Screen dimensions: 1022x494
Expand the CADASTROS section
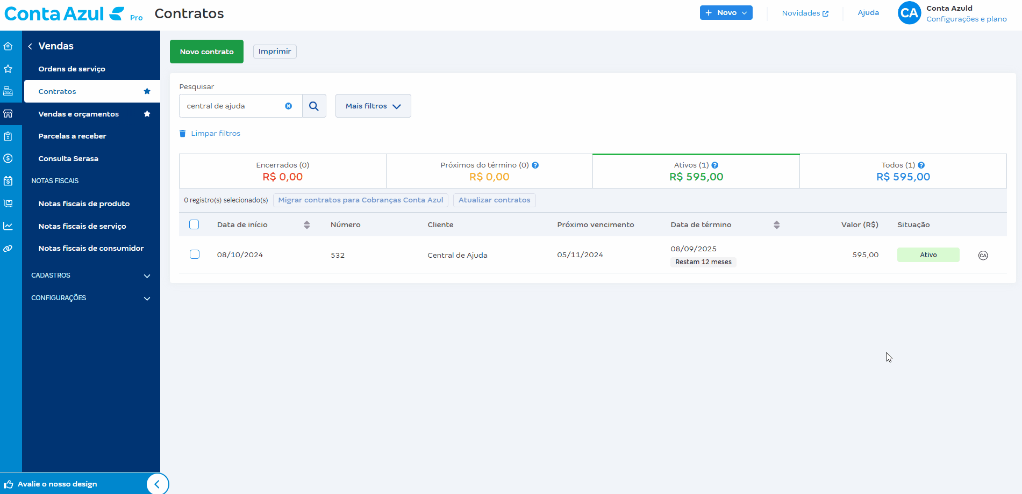pos(90,275)
